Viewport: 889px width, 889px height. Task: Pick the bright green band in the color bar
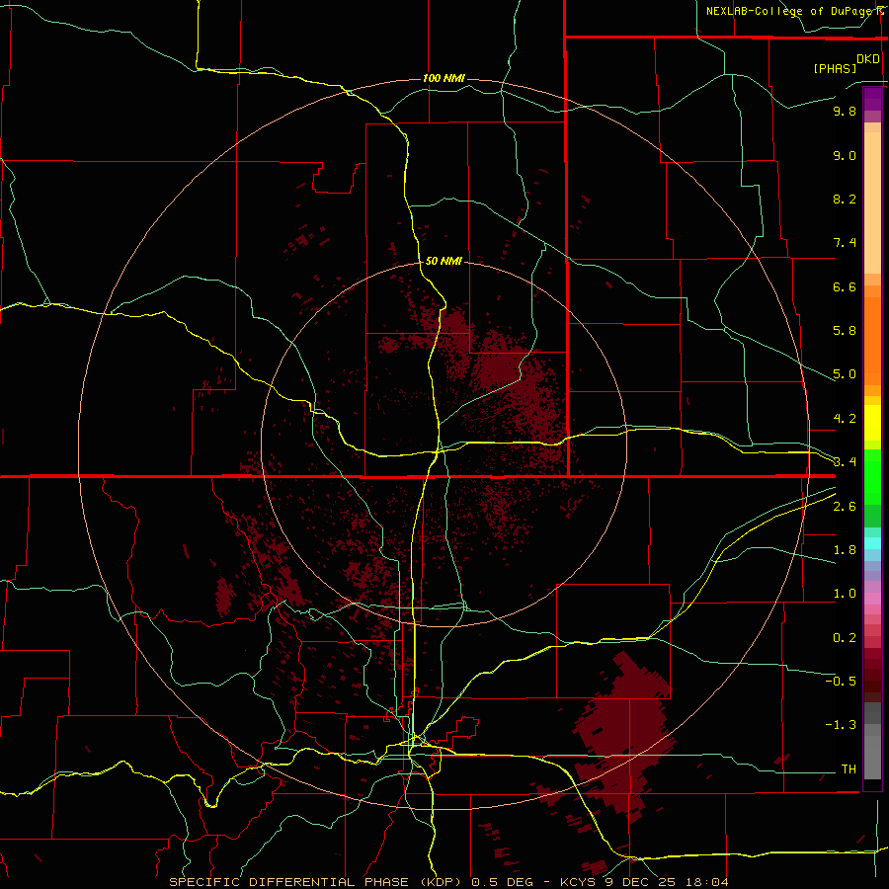click(872, 477)
